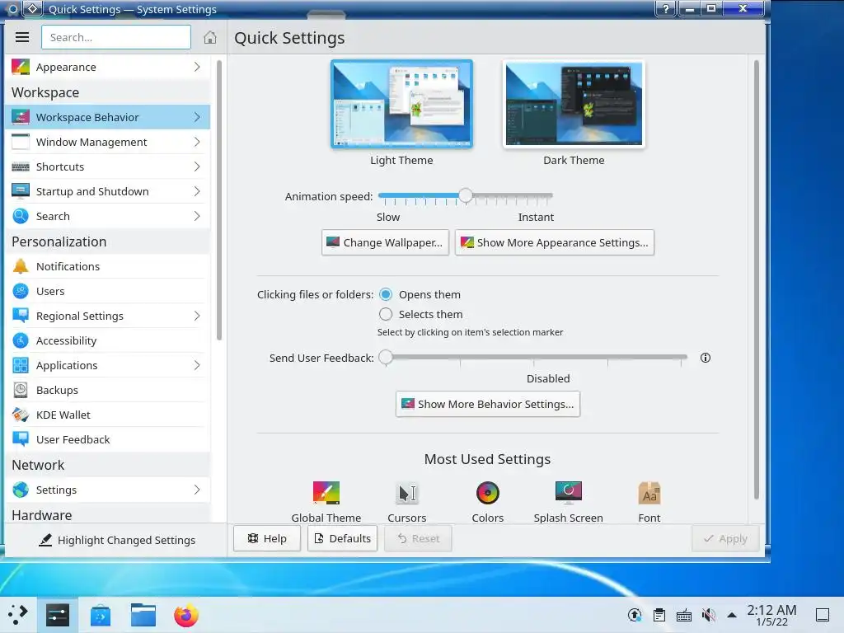Viewport: 844px width, 633px height.
Task: Expand the Appearance category chevron
Action: 197,67
